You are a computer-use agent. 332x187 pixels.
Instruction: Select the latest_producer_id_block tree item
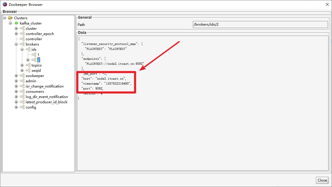coord(46,102)
